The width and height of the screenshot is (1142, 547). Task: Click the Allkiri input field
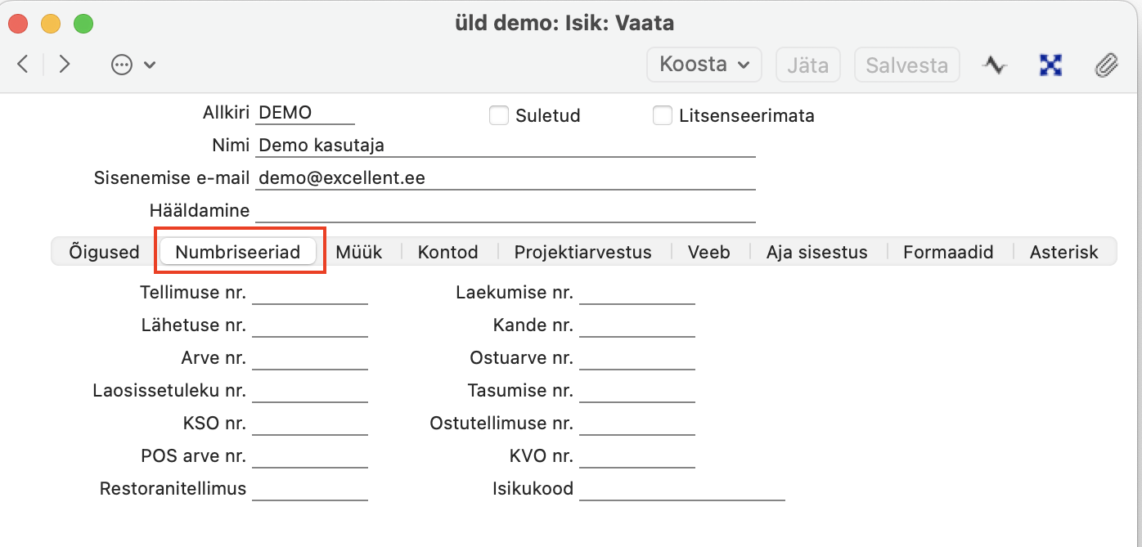(x=305, y=114)
